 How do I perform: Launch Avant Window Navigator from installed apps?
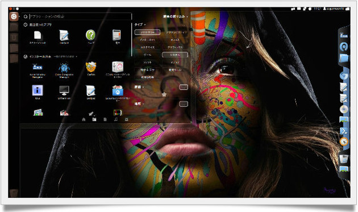coord(38,67)
